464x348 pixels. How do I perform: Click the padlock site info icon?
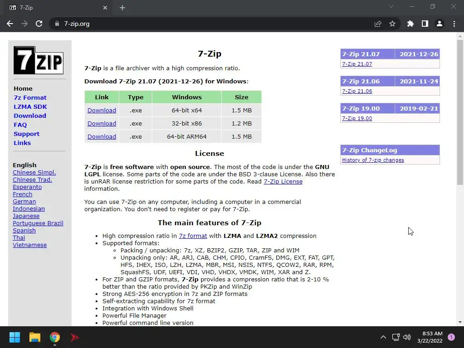click(57, 24)
